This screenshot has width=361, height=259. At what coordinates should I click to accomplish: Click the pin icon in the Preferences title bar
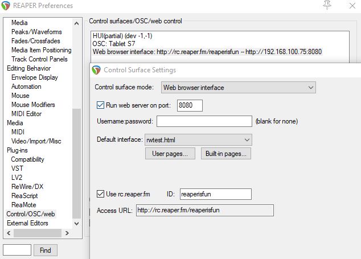(x=327, y=5)
